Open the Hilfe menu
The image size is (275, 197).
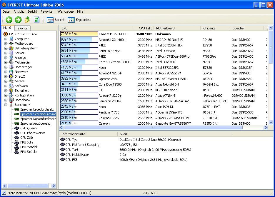80,11
